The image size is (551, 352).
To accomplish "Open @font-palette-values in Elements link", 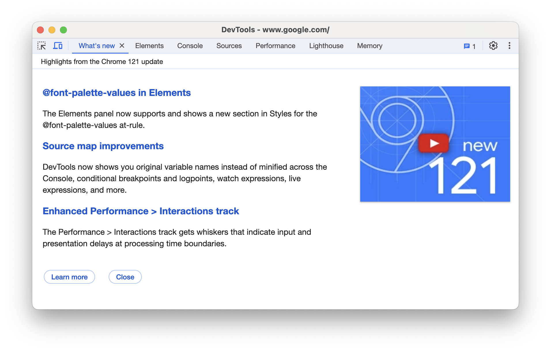I will point(116,93).
